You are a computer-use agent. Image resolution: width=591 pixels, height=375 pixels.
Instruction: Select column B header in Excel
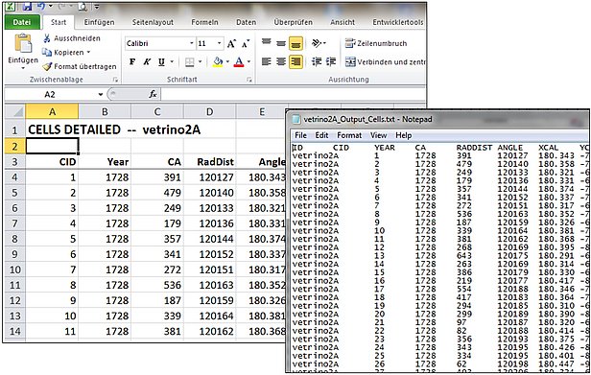105,112
